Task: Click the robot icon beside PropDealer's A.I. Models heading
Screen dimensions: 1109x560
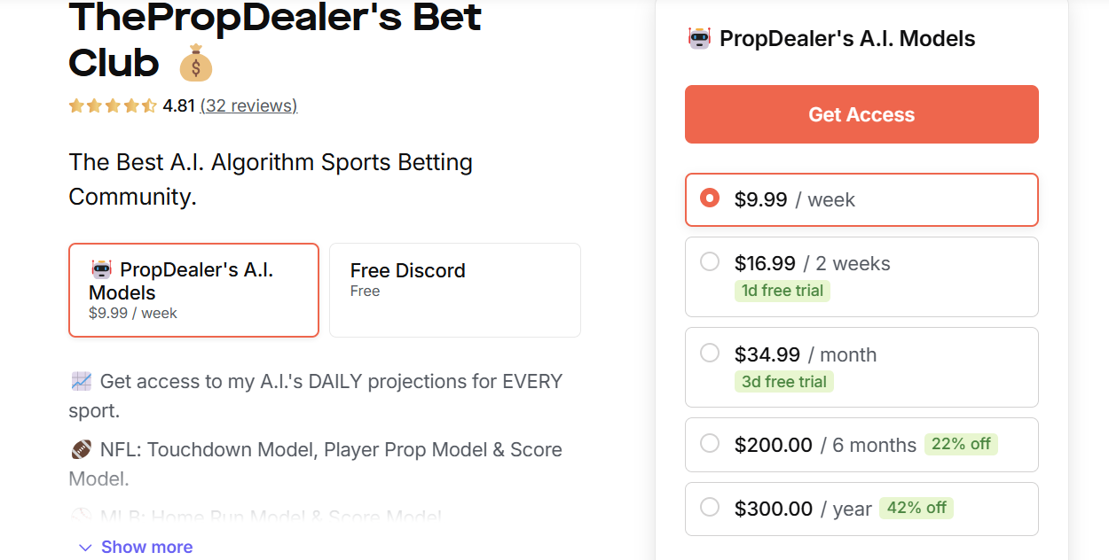Action: tap(701, 38)
